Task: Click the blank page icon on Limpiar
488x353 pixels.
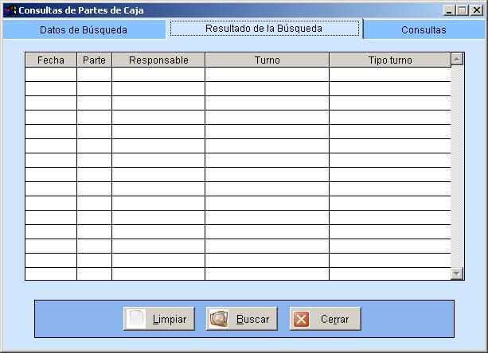Action: pyautogui.click(x=136, y=319)
